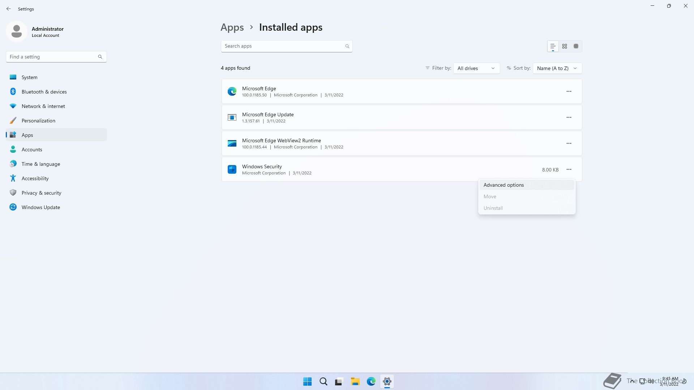
Task: Click the search icon in Find a setting
Action: click(x=100, y=57)
